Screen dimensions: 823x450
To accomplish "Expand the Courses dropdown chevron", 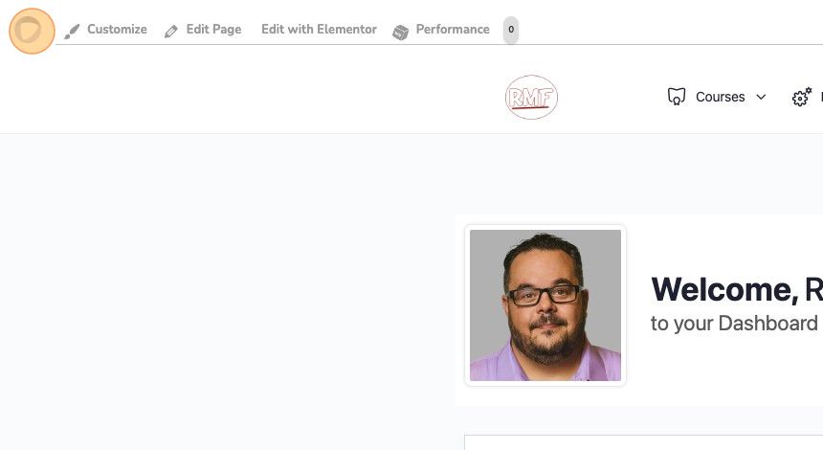I will tap(761, 97).
